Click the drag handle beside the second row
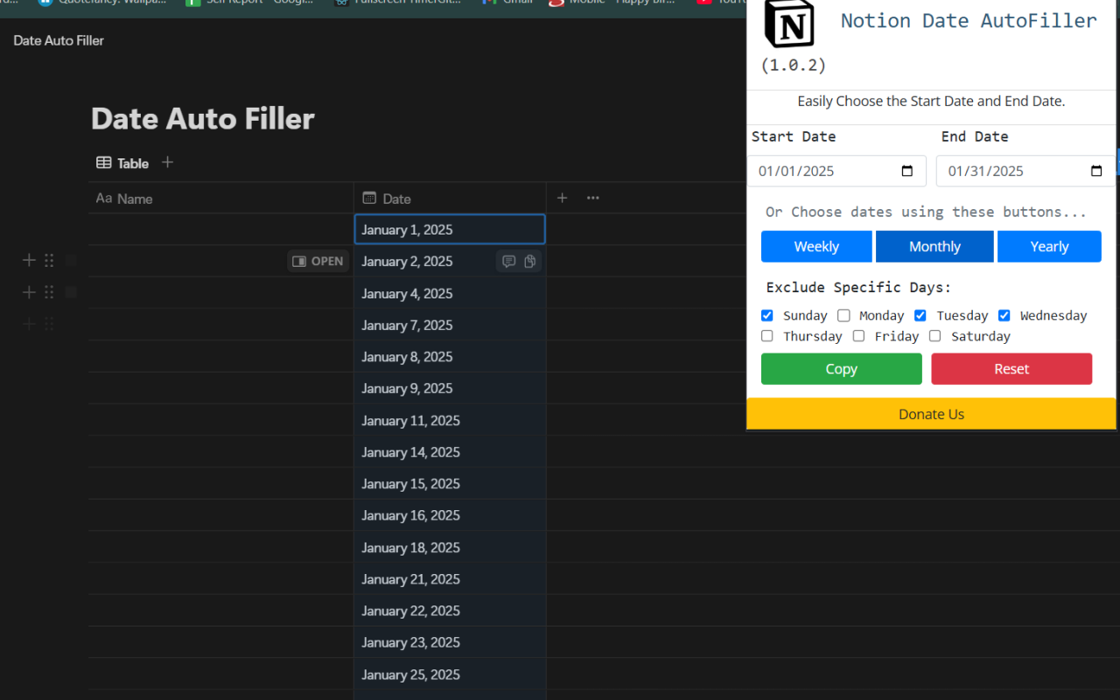 [x=48, y=260]
